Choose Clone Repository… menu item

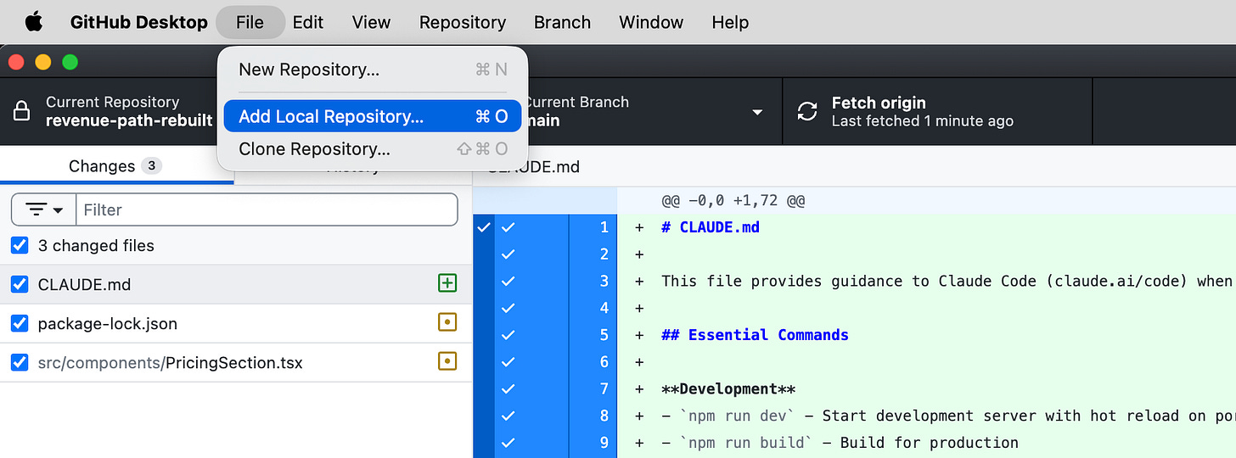click(x=373, y=148)
